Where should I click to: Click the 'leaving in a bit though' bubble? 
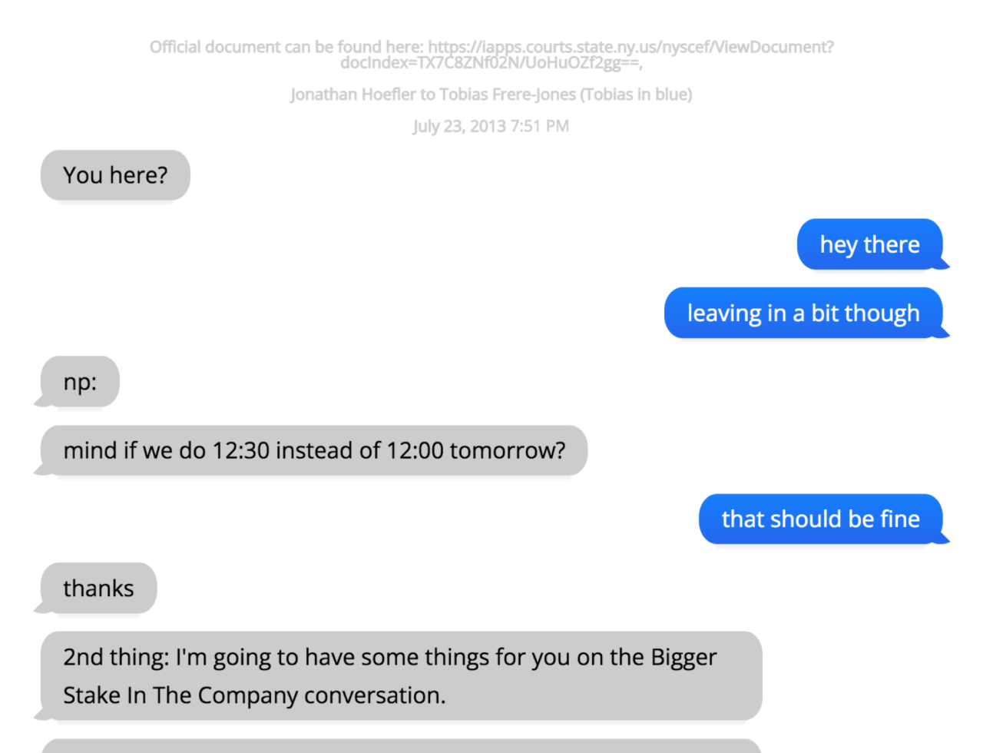pos(803,313)
